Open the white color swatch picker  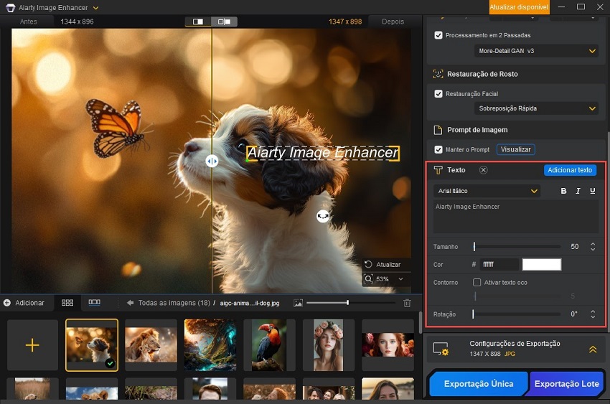(x=542, y=264)
